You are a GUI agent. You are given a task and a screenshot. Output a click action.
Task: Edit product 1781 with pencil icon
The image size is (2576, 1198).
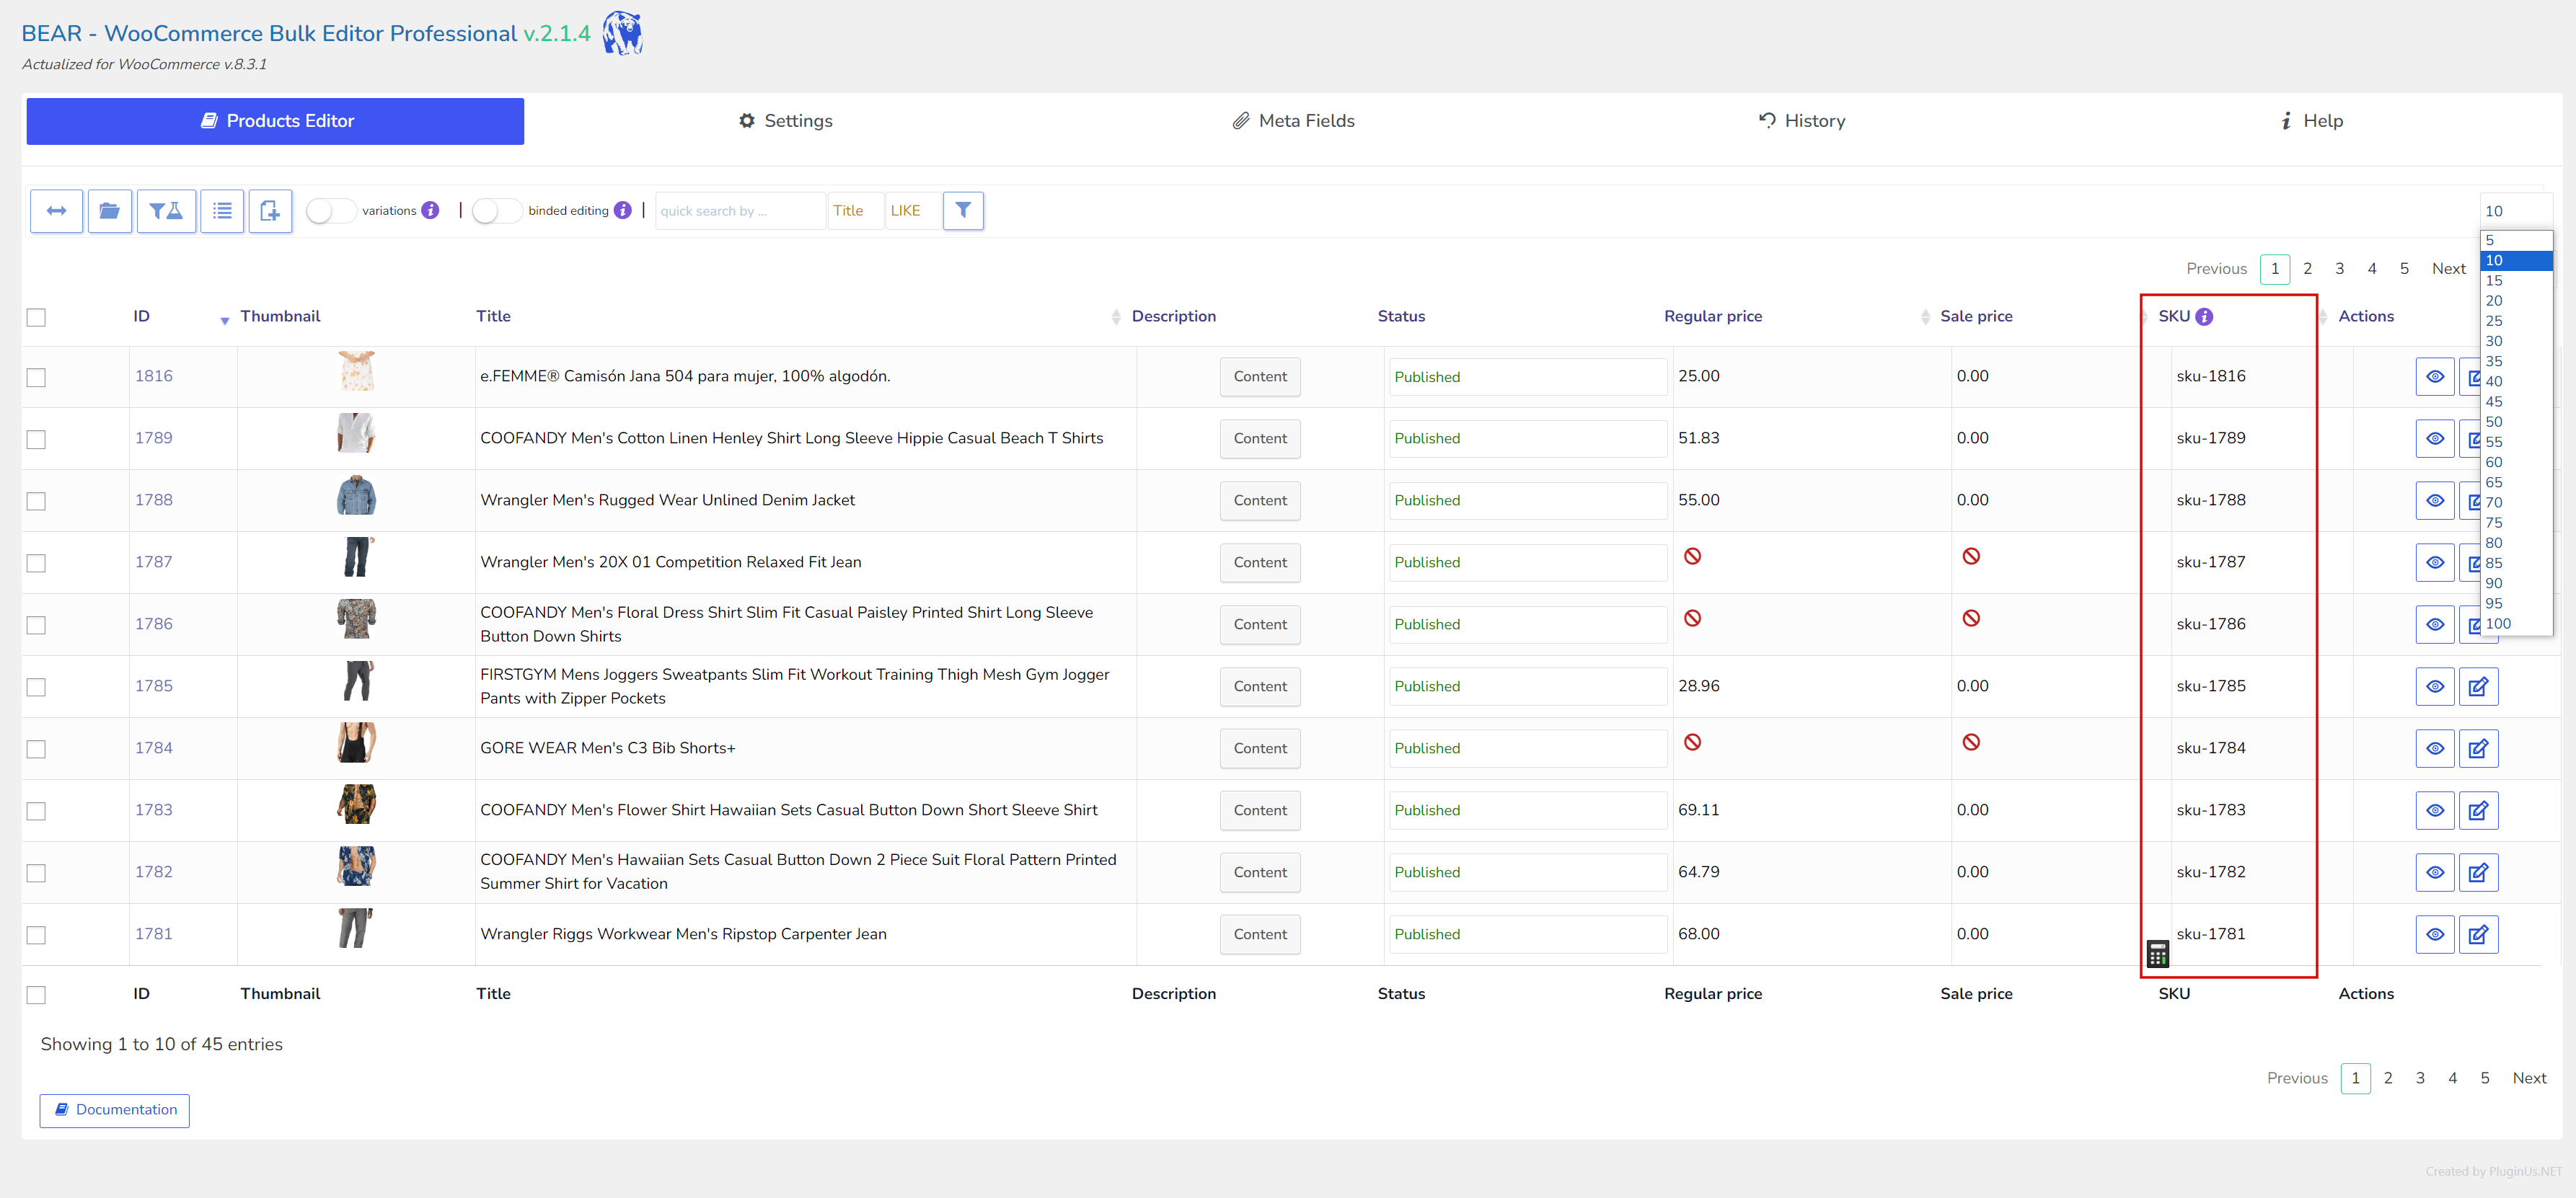coord(2478,934)
